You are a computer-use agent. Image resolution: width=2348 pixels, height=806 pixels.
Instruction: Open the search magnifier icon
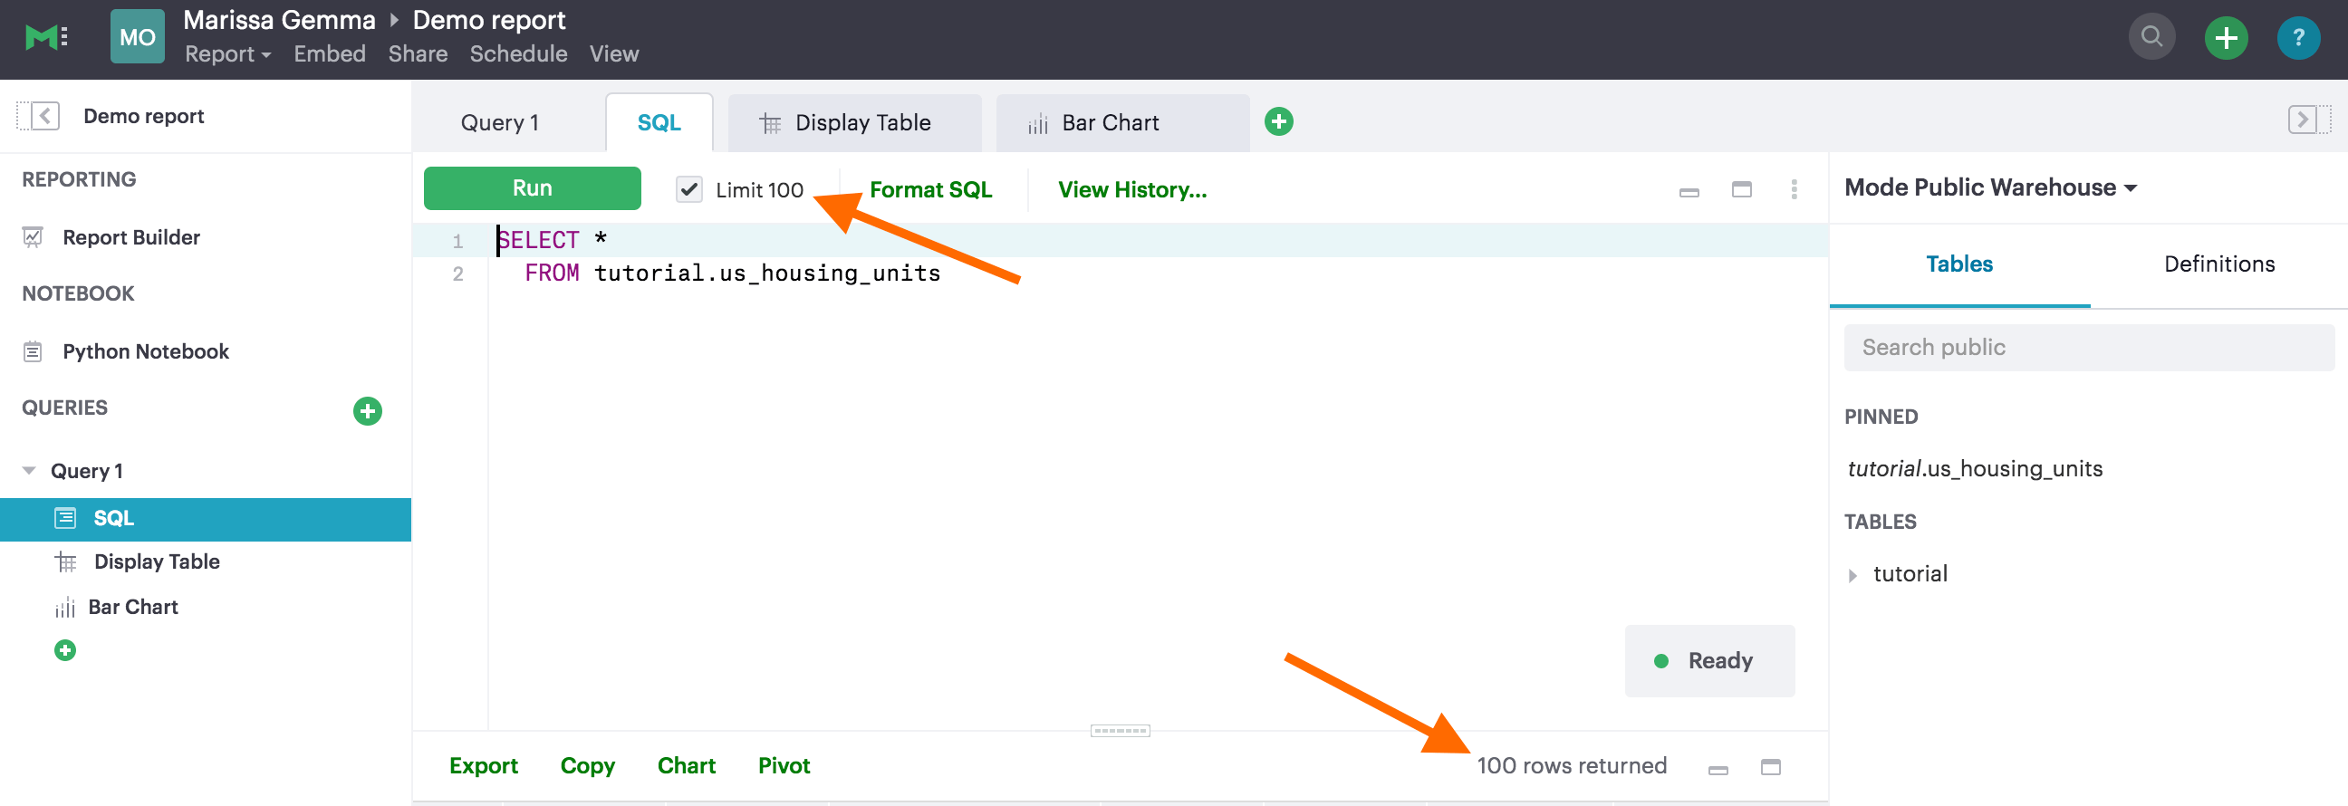pos(2151,37)
